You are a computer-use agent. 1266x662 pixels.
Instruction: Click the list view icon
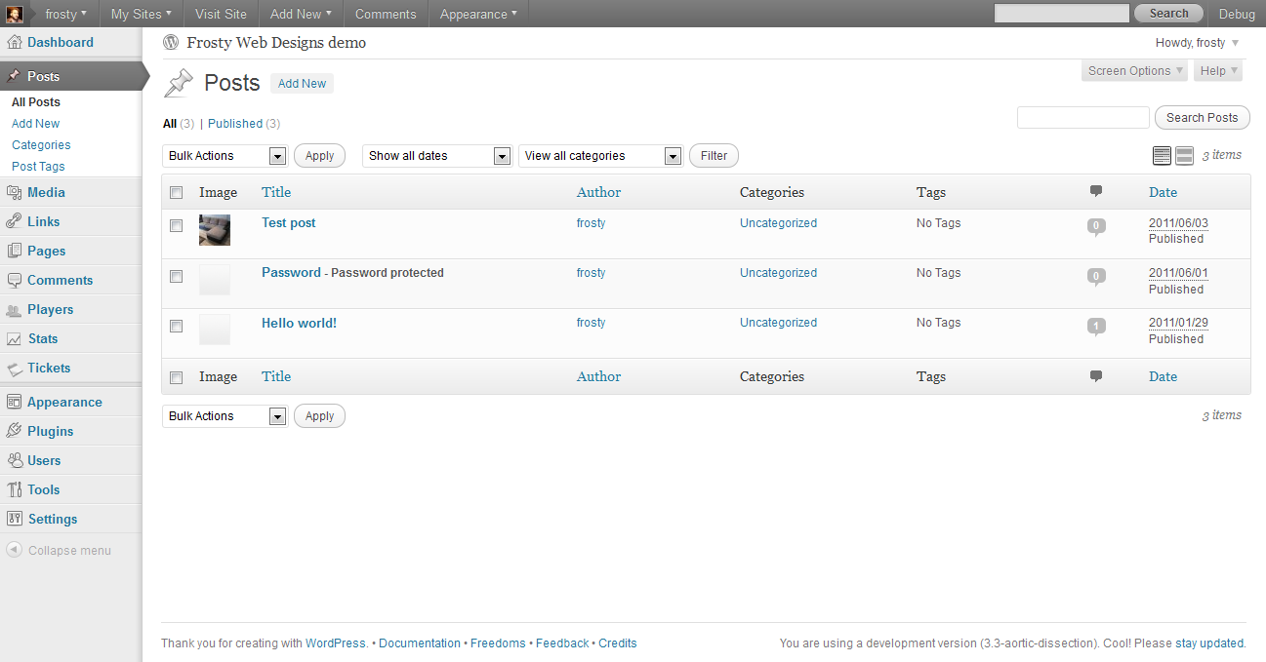pos(1162,156)
